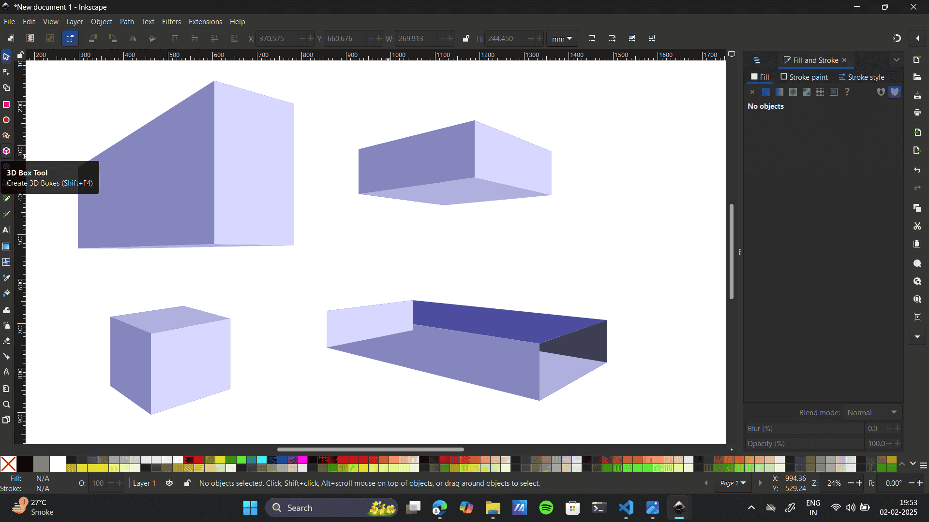This screenshot has height=522, width=929.
Task: Select the Tweak tool
Action: click(x=6, y=310)
